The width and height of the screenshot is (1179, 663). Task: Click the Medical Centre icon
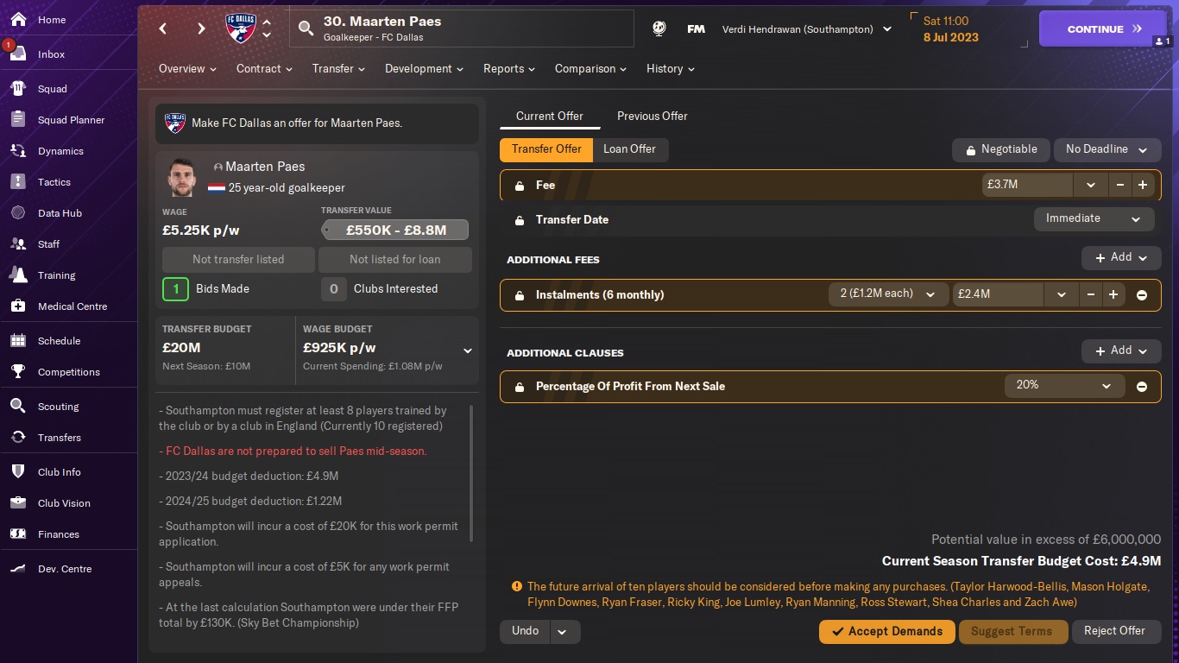tap(18, 306)
